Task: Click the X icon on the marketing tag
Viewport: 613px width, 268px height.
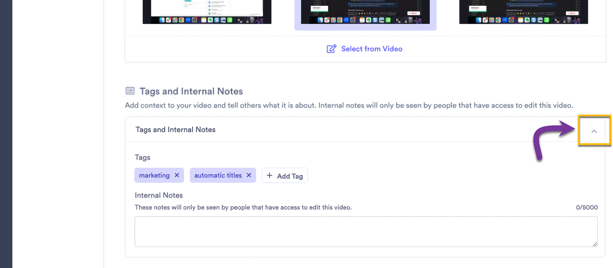Action: 177,175
